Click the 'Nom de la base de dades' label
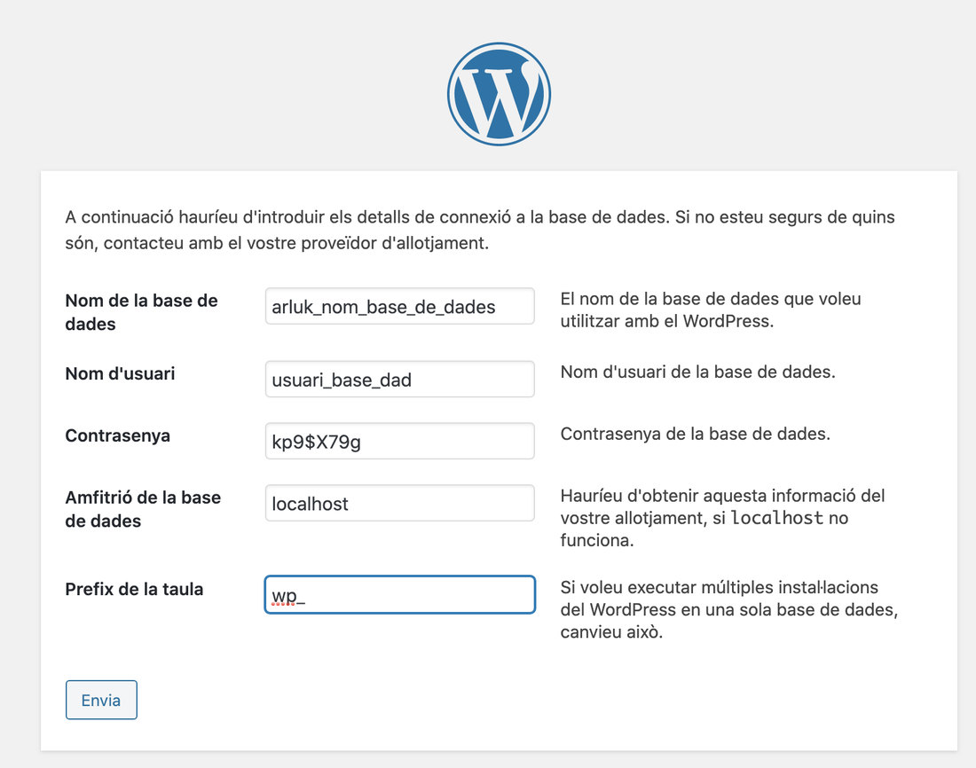Image resolution: width=976 pixels, height=768 pixels. coord(141,312)
